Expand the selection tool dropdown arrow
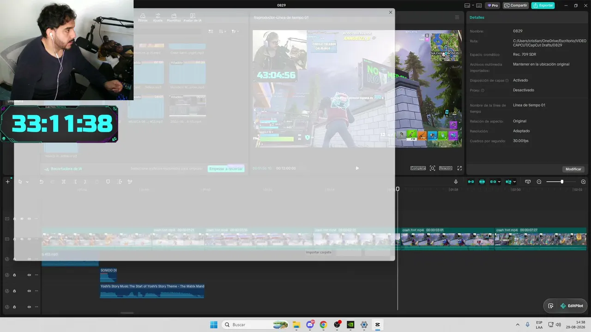The height and width of the screenshot is (332, 591). [27, 182]
